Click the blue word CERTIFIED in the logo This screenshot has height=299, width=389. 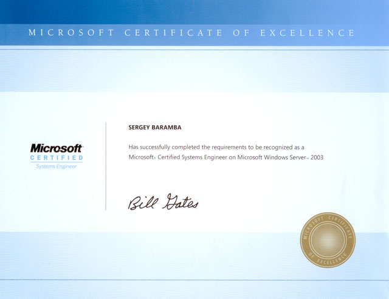(57, 158)
